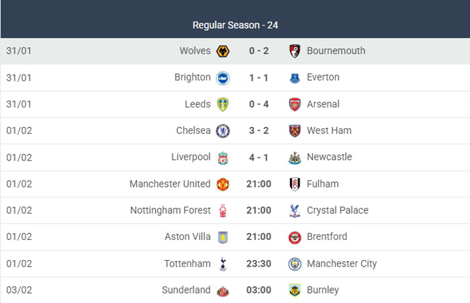Click the Liverpool 4 - 1 result
The height and width of the screenshot is (303, 470).
click(258, 157)
